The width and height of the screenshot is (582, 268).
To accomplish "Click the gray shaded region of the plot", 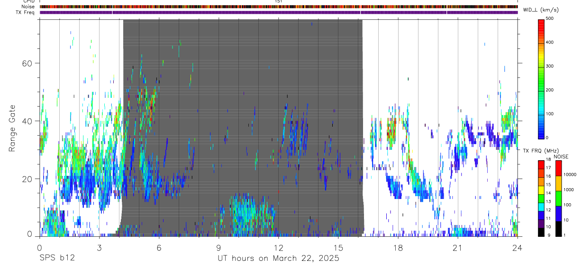I will pyautogui.click(x=243, y=128).
